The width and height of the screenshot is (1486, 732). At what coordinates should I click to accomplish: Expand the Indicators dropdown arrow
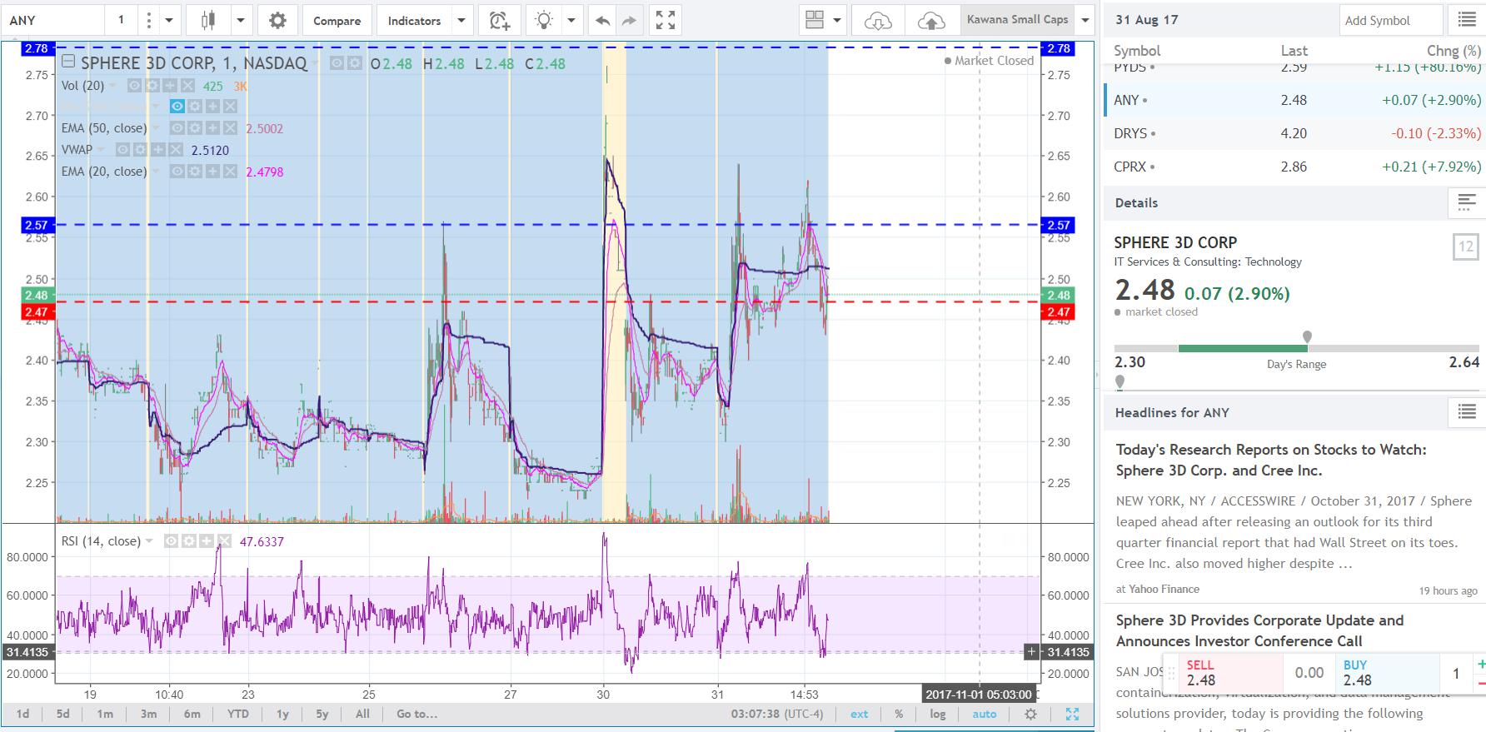461,21
